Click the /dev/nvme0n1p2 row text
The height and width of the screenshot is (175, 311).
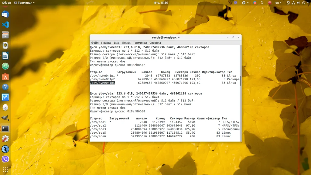coord(102,79)
